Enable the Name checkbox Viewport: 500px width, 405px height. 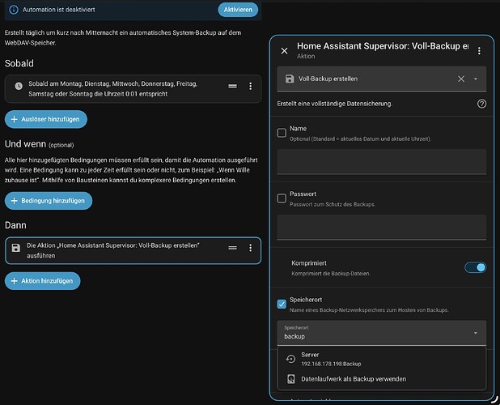point(282,133)
